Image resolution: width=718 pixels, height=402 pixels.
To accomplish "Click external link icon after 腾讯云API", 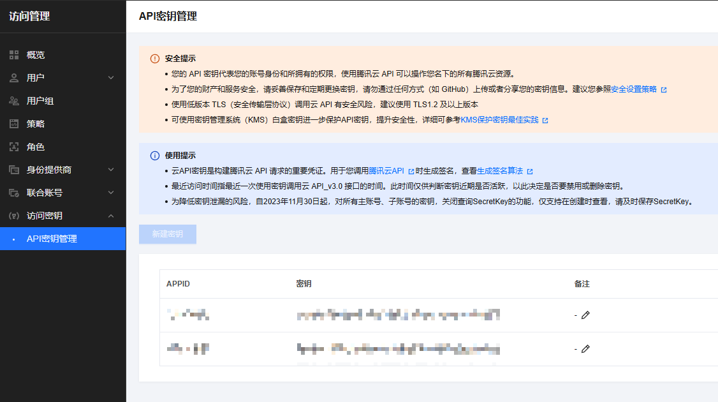I will 411,172.
